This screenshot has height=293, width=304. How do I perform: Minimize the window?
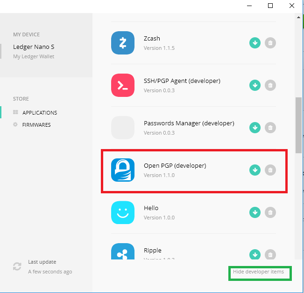coord(249,6)
